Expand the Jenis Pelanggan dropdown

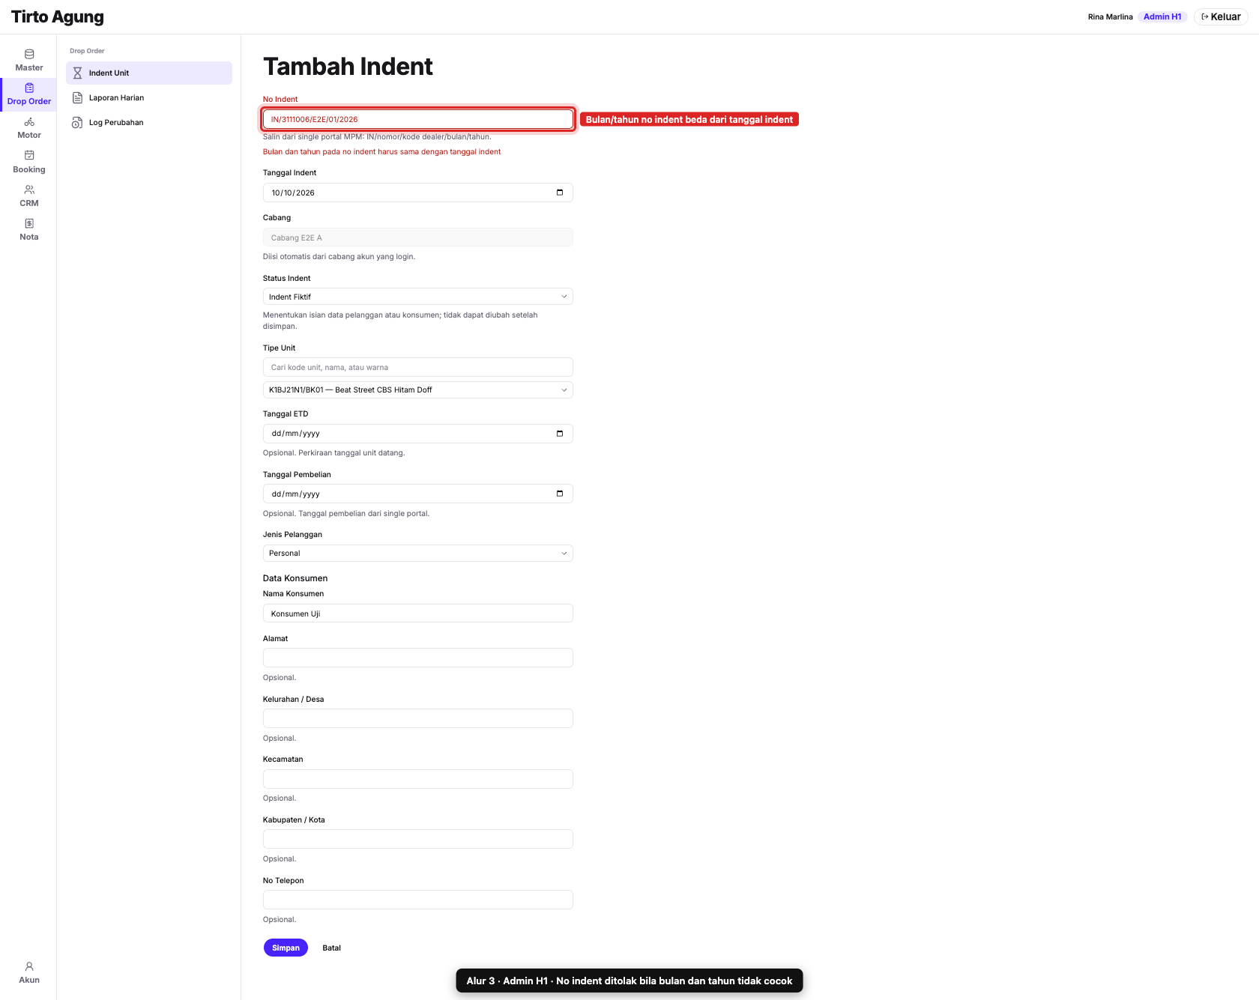pos(418,553)
